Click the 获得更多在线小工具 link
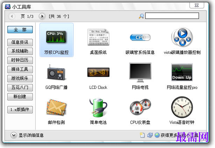The image size is (215, 148). [x=179, y=135]
